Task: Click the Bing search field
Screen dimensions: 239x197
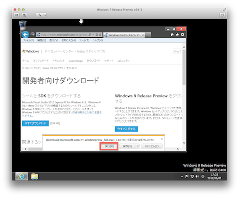Action: (177, 51)
